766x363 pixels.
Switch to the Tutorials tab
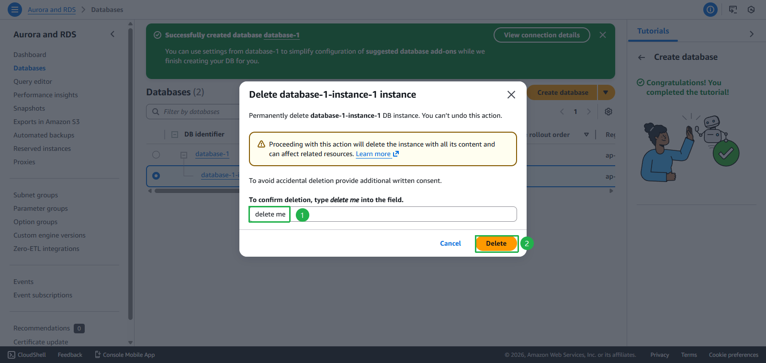point(653,31)
